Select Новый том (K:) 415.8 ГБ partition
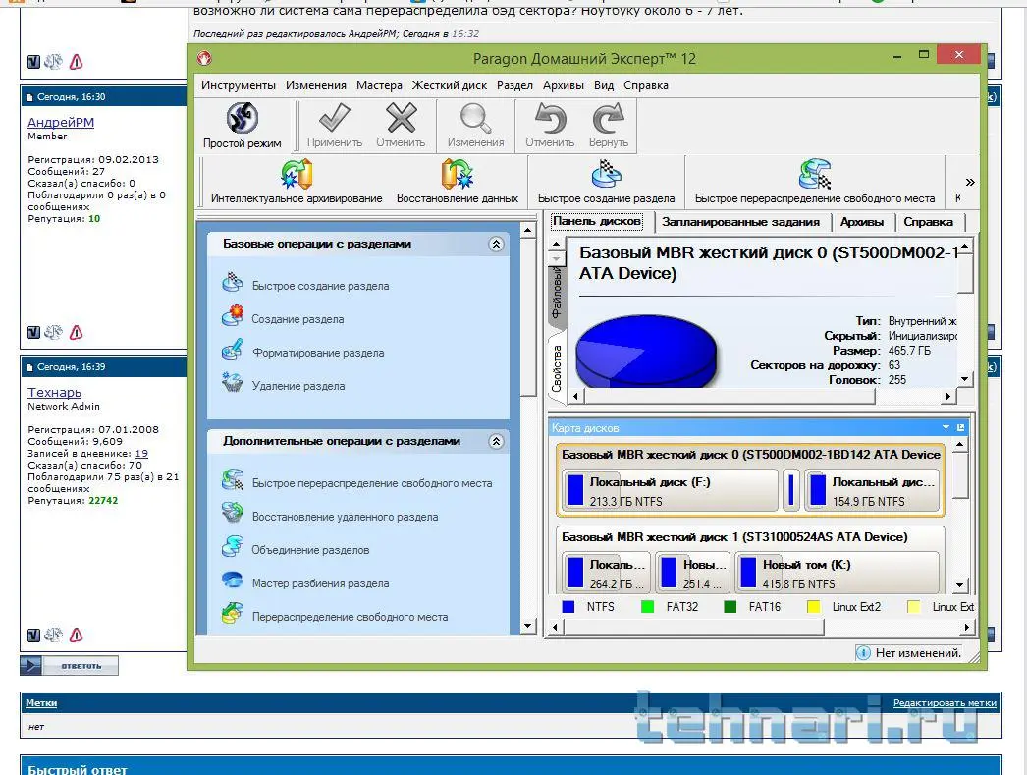This screenshot has height=775, width=1027. [x=837, y=574]
